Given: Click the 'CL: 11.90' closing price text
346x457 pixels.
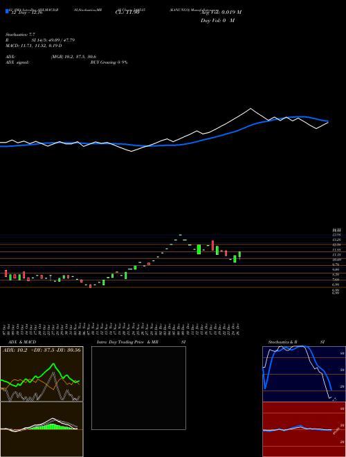Looking at the screenshot, I should tap(127, 12).
